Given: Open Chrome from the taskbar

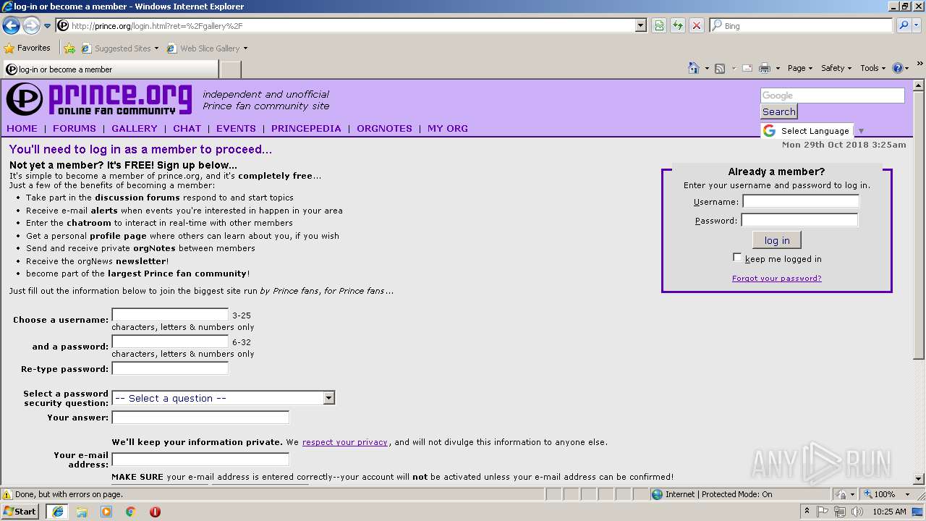Looking at the screenshot, I should tap(131, 511).
